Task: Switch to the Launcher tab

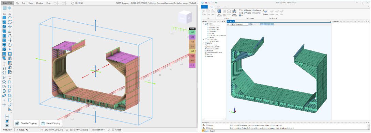Action: (7, 3)
